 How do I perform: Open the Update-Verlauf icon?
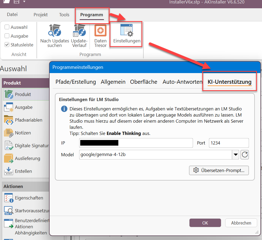(x=79, y=30)
